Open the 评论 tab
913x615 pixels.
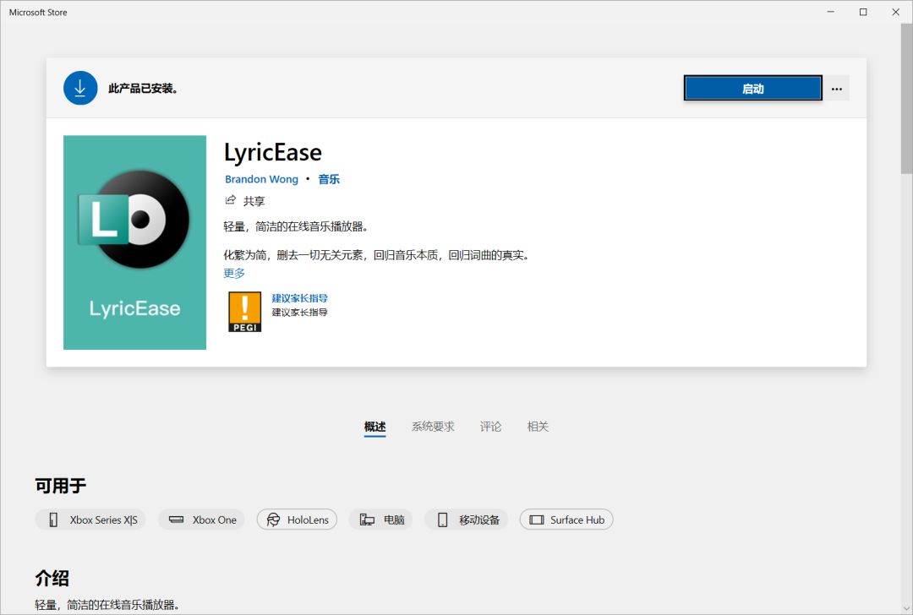(490, 427)
